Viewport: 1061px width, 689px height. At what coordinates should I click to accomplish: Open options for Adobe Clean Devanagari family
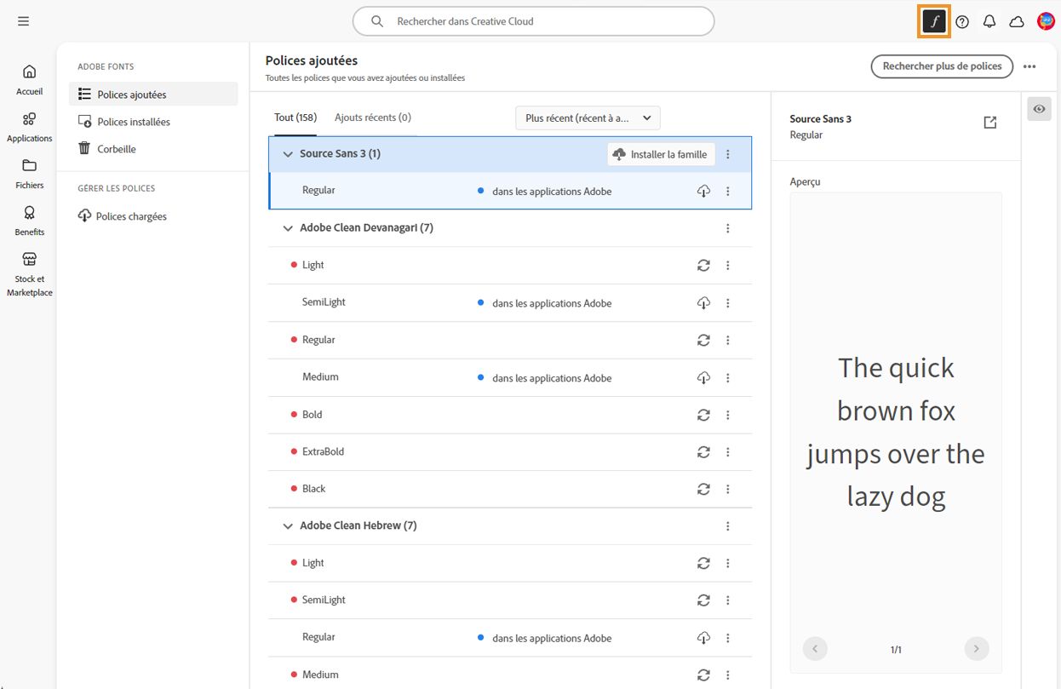coord(728,228)
